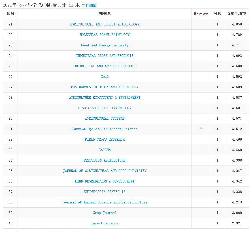This screenshot has height=232, width=251.
Task: Select the IF value 4.466
Action: pyautogui.click(x=237, y=139)
